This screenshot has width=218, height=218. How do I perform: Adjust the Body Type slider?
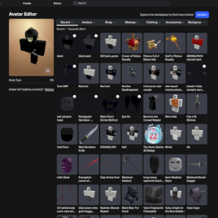pyautogui.click(x=32, y=83)
